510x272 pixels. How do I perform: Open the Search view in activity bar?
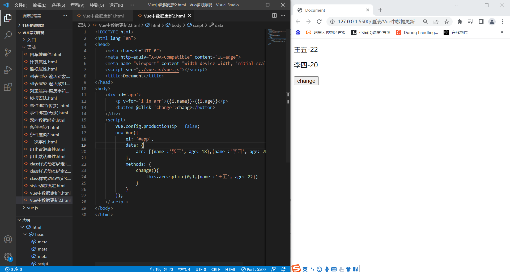click(8, 35)
